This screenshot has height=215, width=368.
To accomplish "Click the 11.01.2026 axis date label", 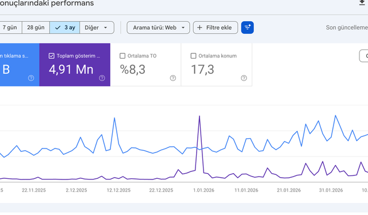I will coord(246,190).
